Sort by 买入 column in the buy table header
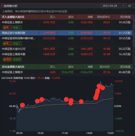Image resolution: width=135 pixels, height=136 pixels. [53, 17]
